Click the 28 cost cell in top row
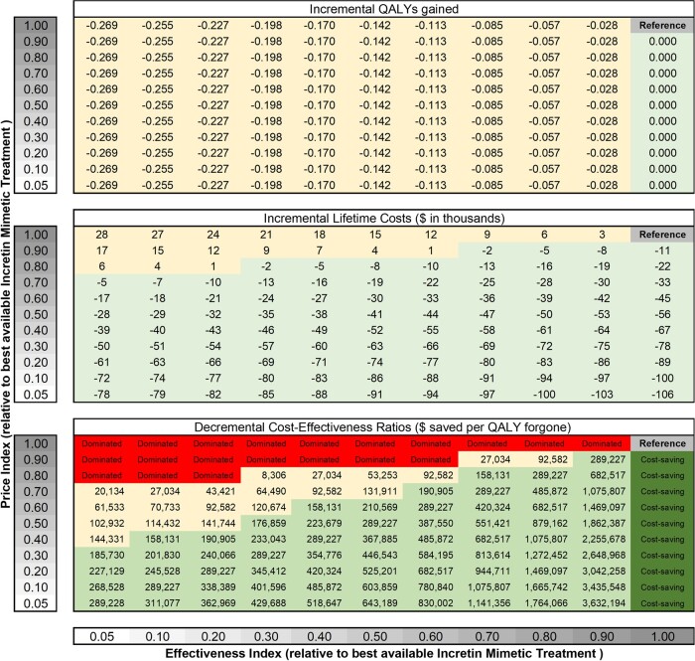Screen dimensions: 695x661 [x=102, y=233]
